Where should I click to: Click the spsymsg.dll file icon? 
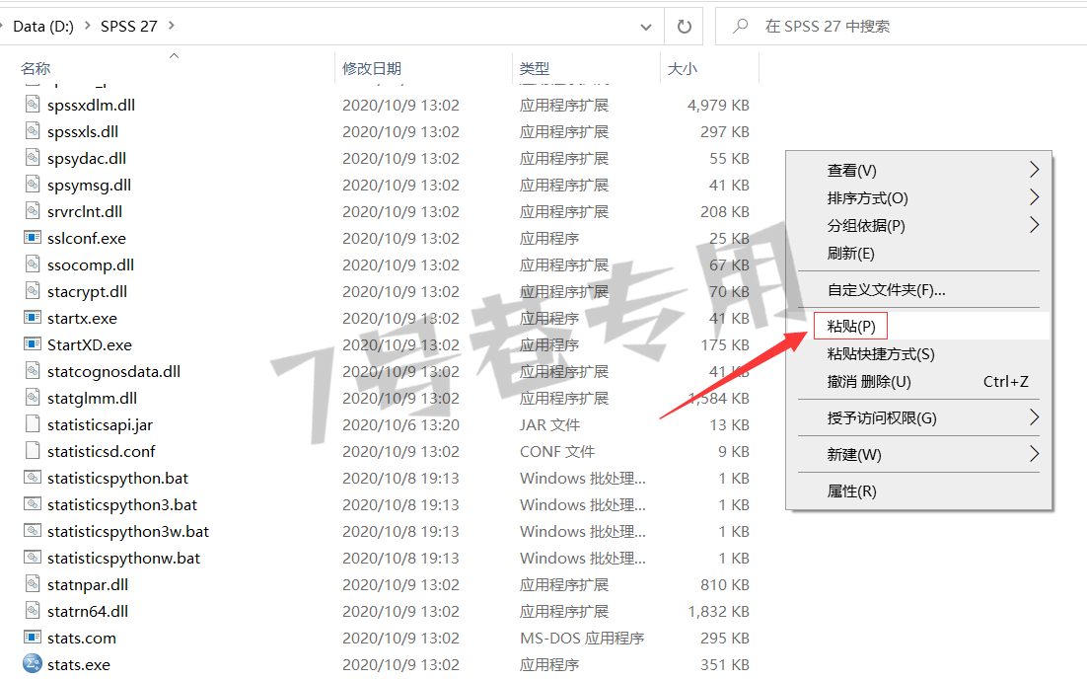click(33, 185)
